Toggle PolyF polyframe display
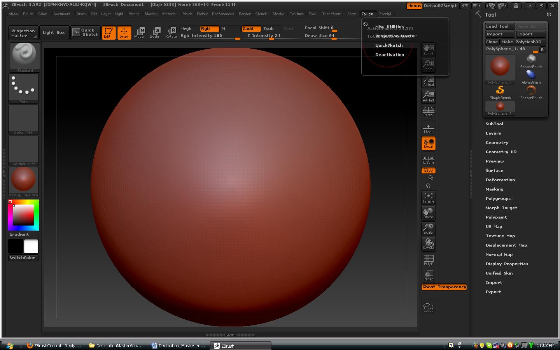This screenshot has height=350, width=560. click(x=428, y=260)
